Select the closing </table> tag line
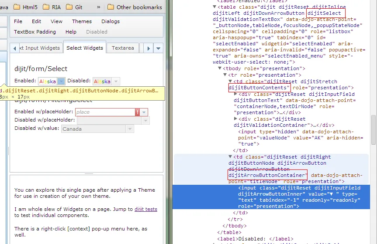 229,232
